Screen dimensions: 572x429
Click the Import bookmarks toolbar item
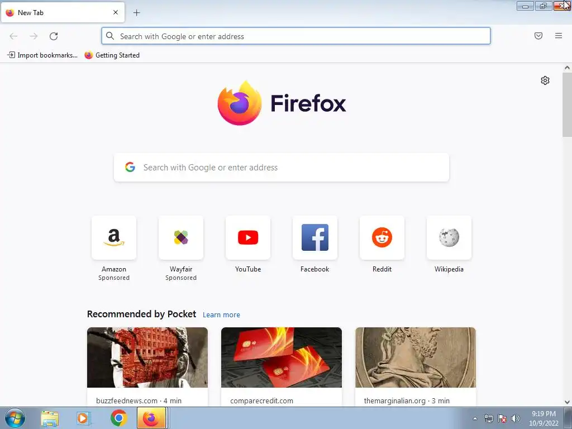pos(42,55)
